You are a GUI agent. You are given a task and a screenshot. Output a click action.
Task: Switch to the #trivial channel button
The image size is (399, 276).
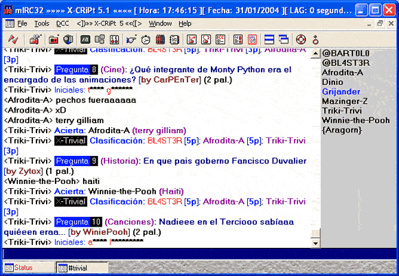pos(82,268)
